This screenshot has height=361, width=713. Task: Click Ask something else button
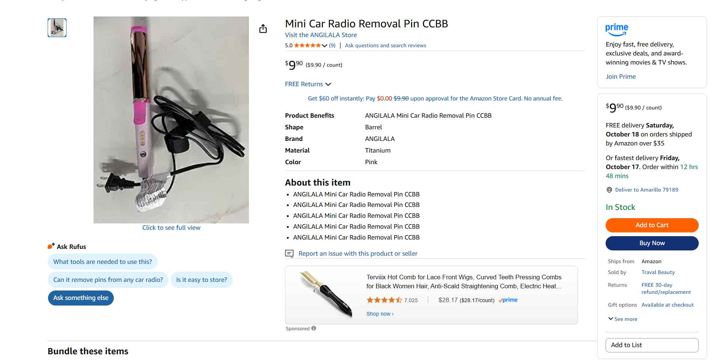(x=81, y=298)
